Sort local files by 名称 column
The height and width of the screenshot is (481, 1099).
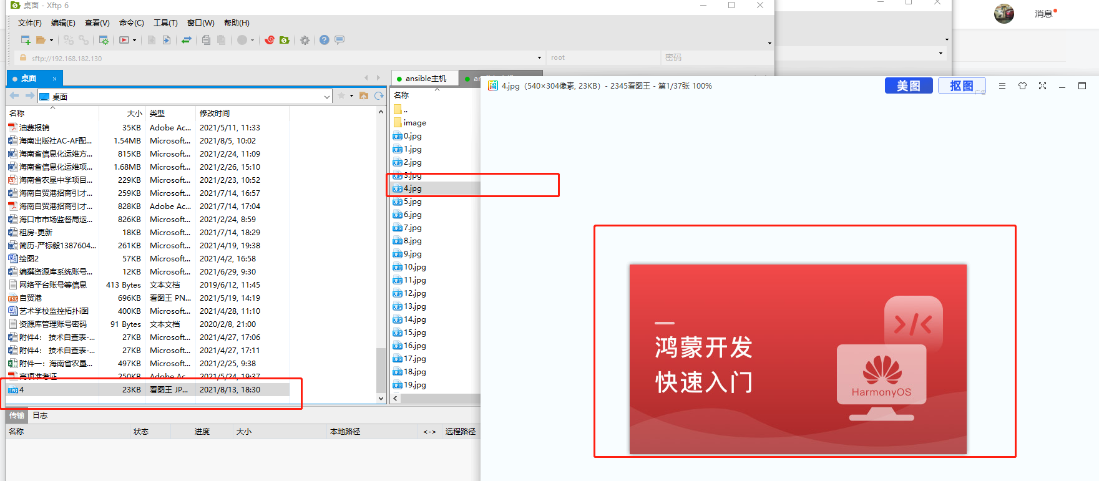[x=52, y=114]
